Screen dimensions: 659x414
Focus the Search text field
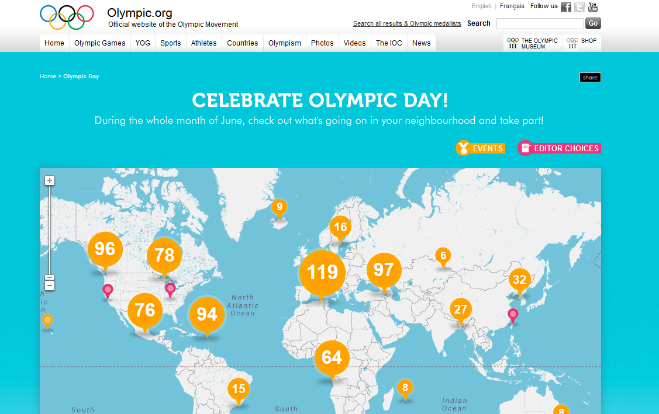pos(540,24)
